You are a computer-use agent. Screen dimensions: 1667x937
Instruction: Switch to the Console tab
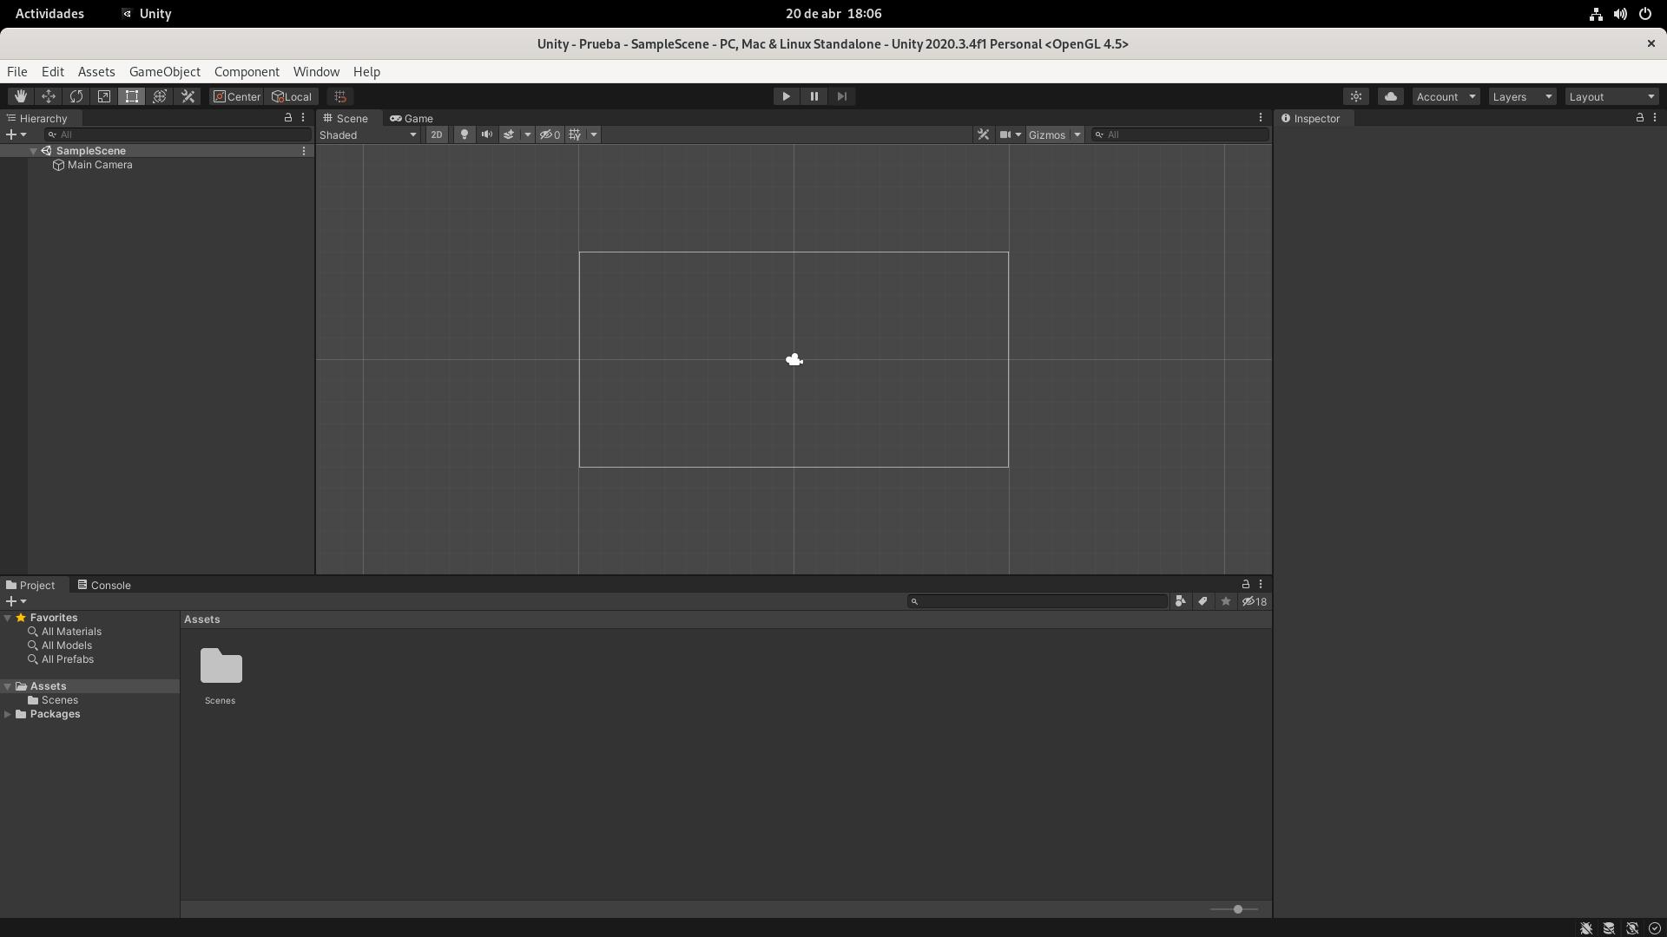coord(104,585)
